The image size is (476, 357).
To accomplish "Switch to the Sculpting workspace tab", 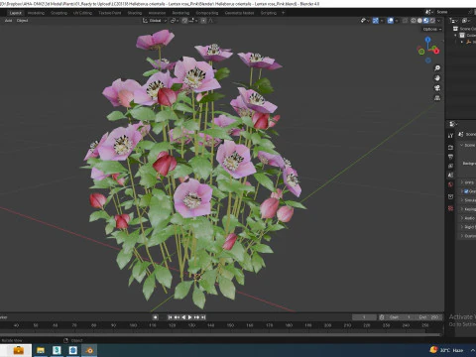I will tap(59, 13).
